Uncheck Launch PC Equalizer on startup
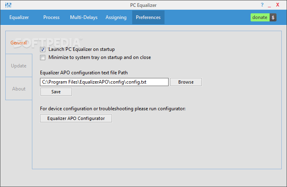This screenshot has width=287, height=187. click(x=43, y=49)
